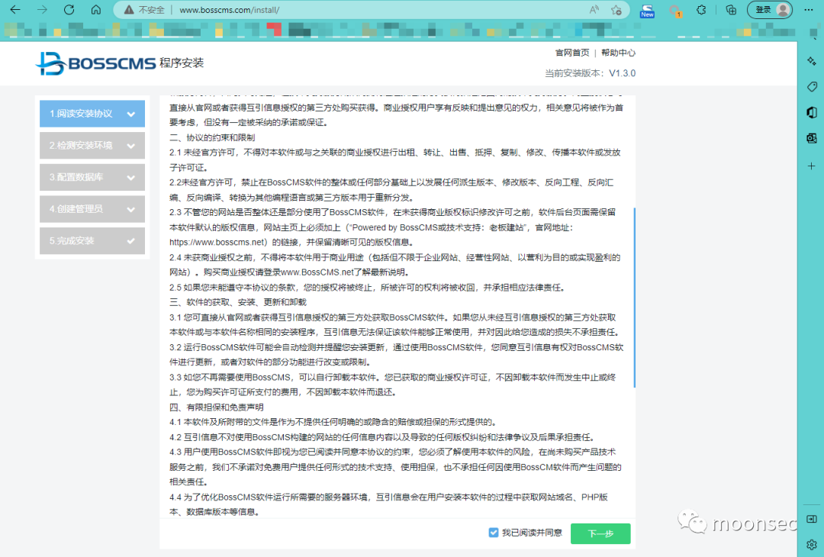Toggle the read aloud icon in address bar
The width and height of the screenshot is (824, 557).
coord(594,10)
